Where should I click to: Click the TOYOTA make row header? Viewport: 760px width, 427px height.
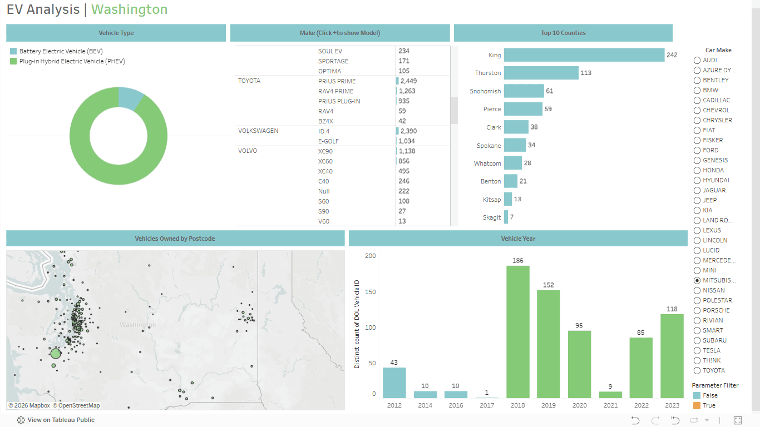click(249, 81)
